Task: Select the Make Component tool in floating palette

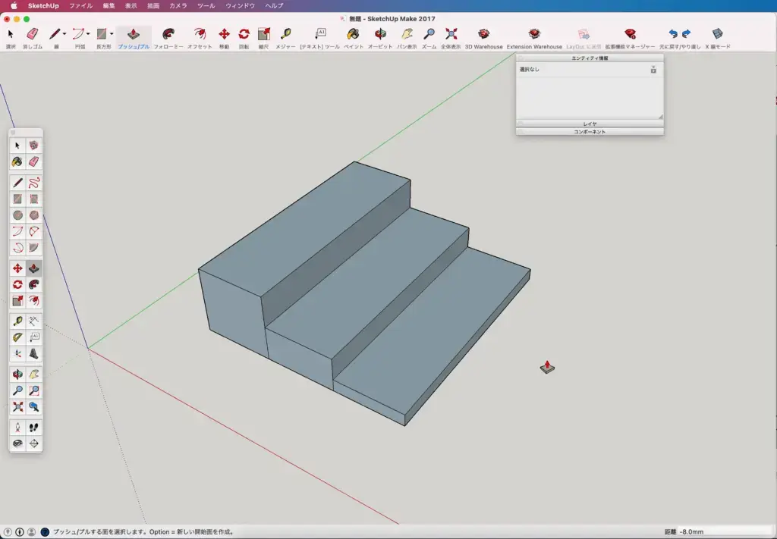Action: (33, 145)
